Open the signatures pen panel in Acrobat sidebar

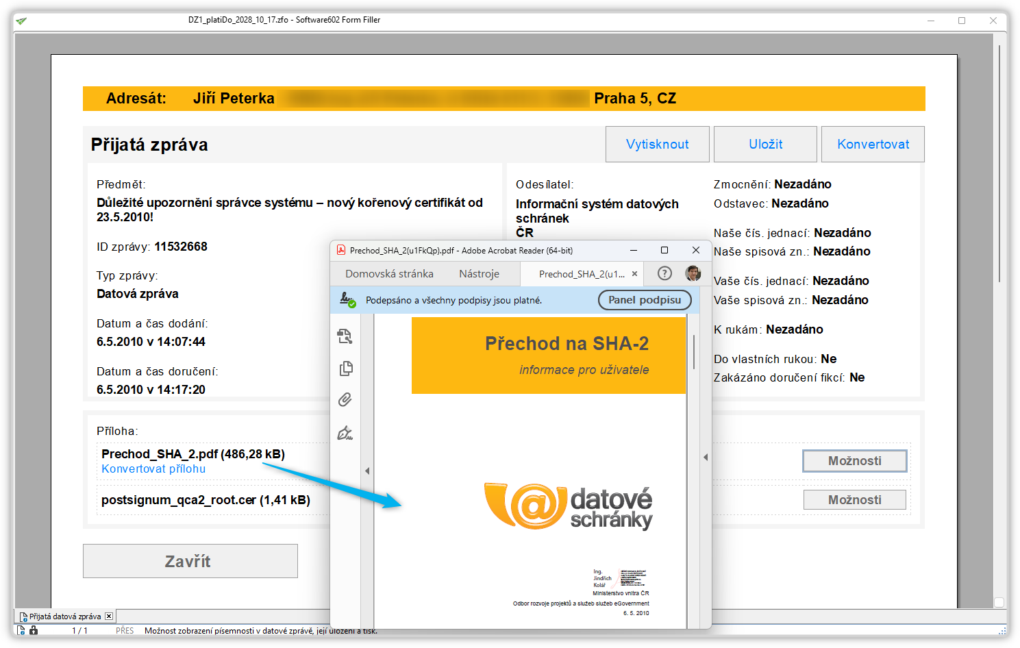coord(345,433)
